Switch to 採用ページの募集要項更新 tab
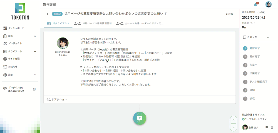 click(x=93, y=23)
